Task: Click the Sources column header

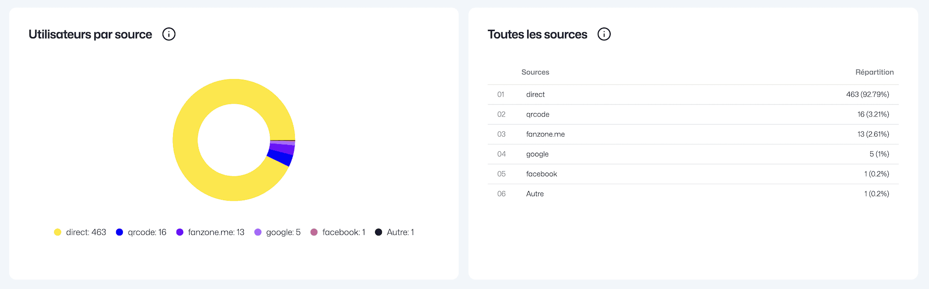Action: pyautogui.click(x=535, y=72)
